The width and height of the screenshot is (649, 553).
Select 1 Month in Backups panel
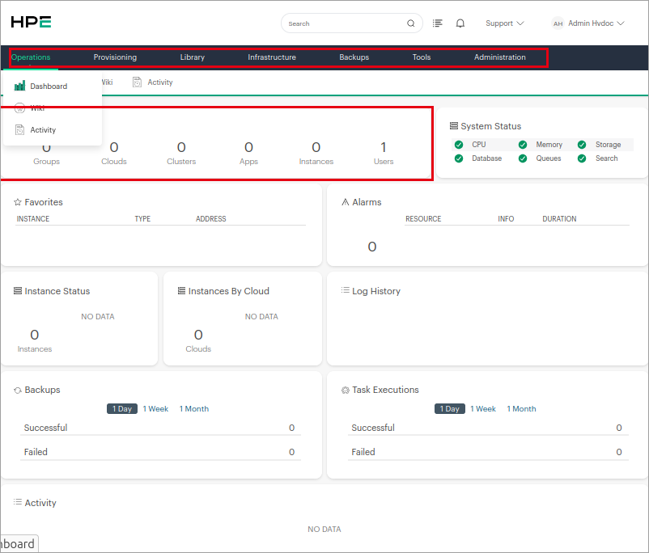coord(194,408)
